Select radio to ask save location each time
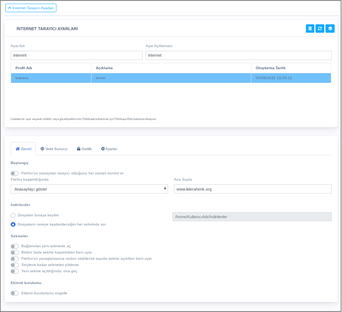The image size is (342, 312). pos(13,224)
